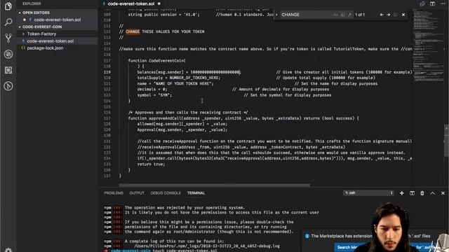449x252 pixels.
Task: Click the '1 of 1' match count
Action: click(x=360, y=15)
